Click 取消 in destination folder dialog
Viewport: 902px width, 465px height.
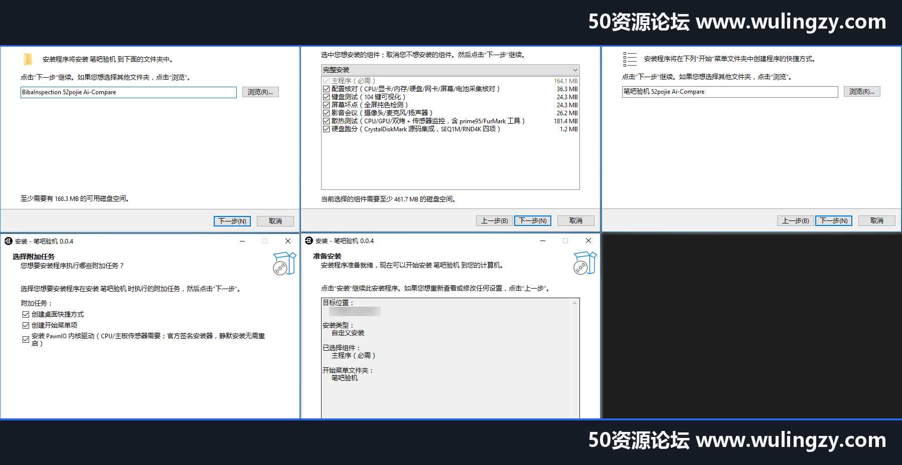point(275,221)
